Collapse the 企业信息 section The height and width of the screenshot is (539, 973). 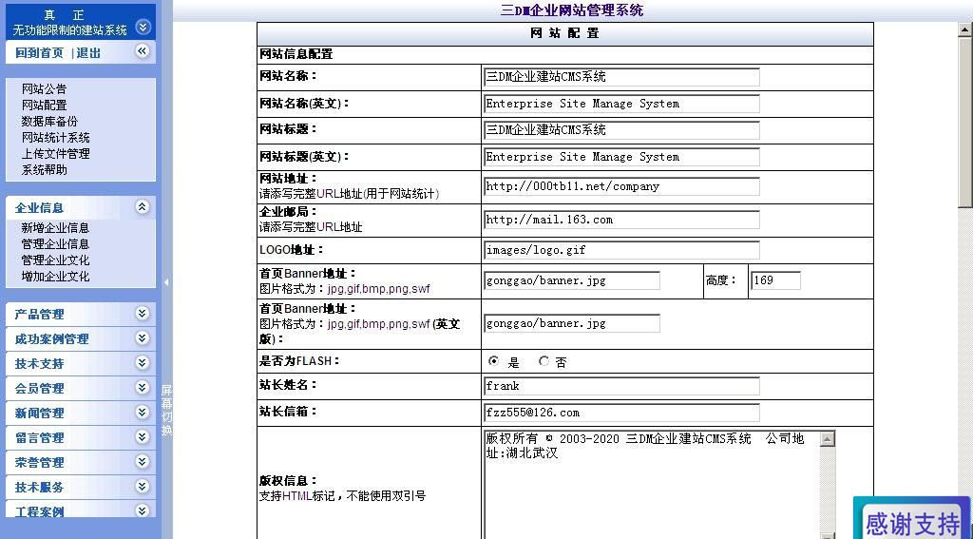coord(143,207)
